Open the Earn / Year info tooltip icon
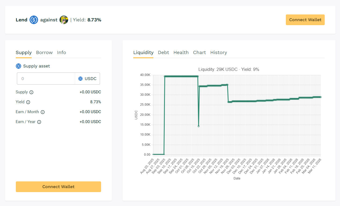Screen dimensions: 340x206 pyautogui.click(x=39, y=122)
